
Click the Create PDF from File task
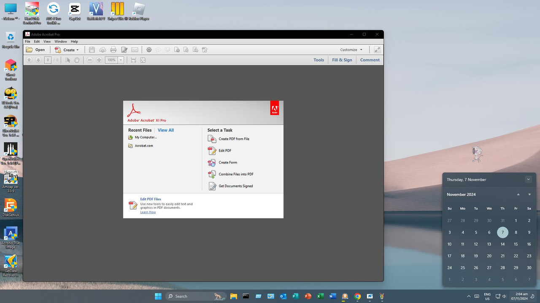pyautogui.click(x=228, y=139)
